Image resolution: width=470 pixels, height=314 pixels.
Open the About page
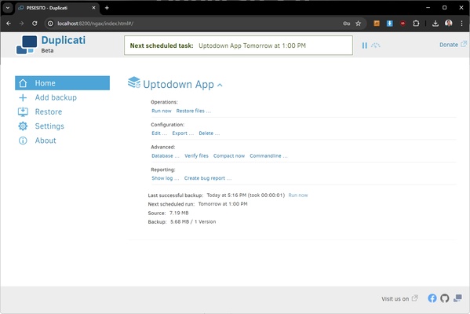tap(46, 141)
